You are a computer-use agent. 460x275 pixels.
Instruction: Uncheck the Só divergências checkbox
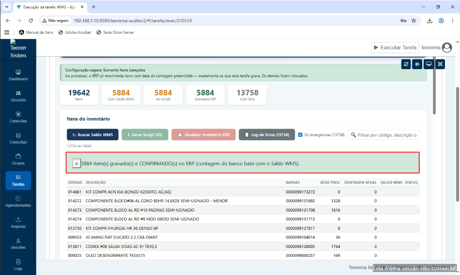pyautogui.click(x=300, y=135)
